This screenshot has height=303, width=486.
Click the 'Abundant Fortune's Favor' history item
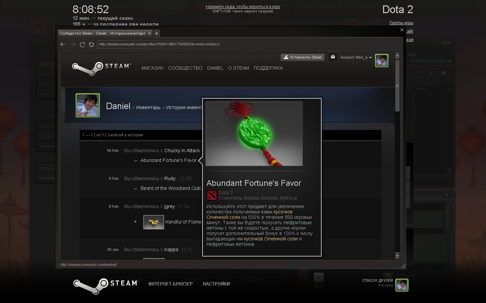pyautogui.click(x=169, y=160)
